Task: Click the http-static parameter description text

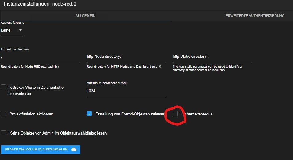Action: click(x=207, y=68)
